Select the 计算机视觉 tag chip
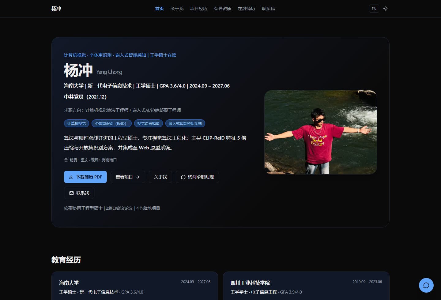The height and width of the screenshot is (300, 441). coord(77,123)
